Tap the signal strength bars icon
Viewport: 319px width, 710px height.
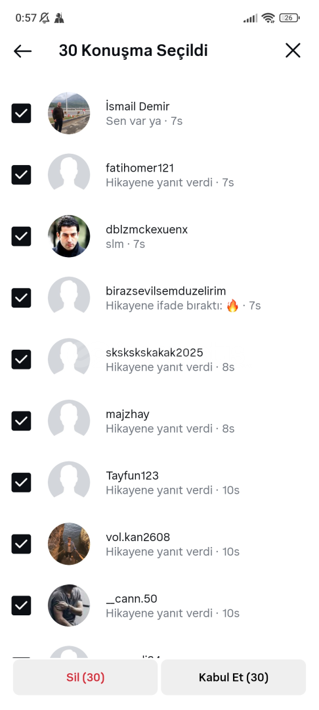[x=250, y=18]
